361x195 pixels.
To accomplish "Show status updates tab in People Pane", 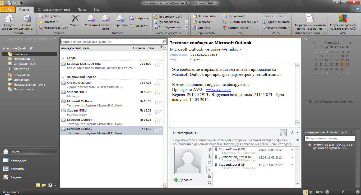I will click(x=210, y=183).
